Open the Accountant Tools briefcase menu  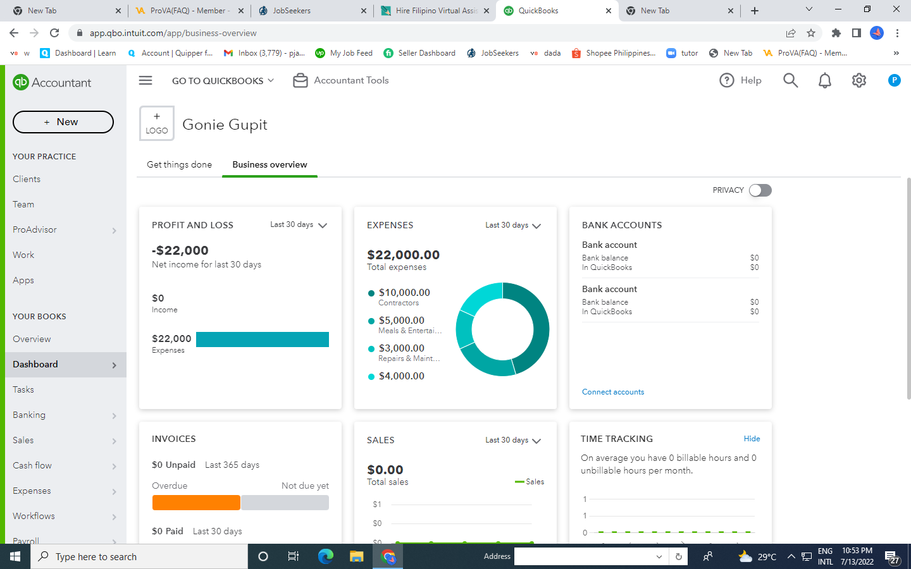click(341, 80)
